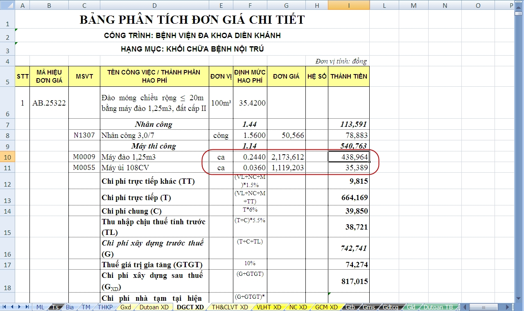The width and height of the screenshot is (524, 311).
Task: Click the Select All corner of the grid
Action: (x=7, y=5)
